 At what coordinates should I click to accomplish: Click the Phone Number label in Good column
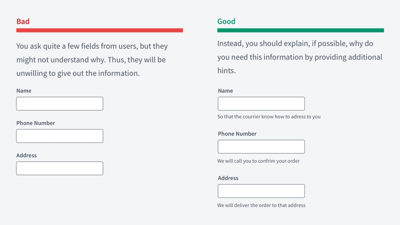237,134
